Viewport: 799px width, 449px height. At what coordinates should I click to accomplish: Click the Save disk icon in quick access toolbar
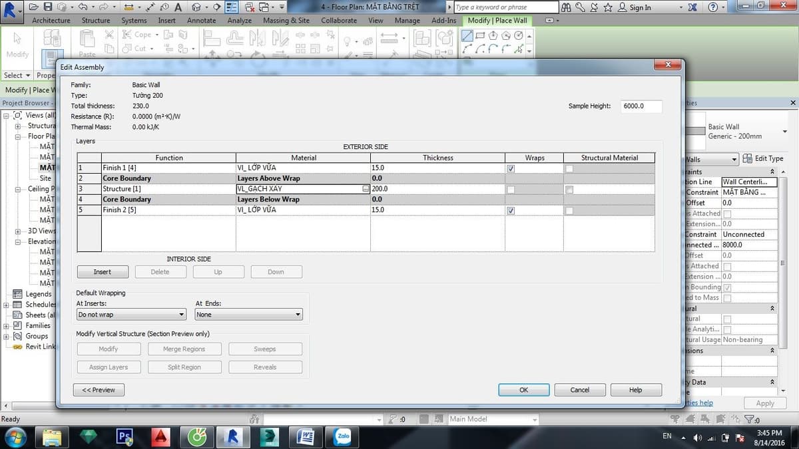tap(48, 7)
